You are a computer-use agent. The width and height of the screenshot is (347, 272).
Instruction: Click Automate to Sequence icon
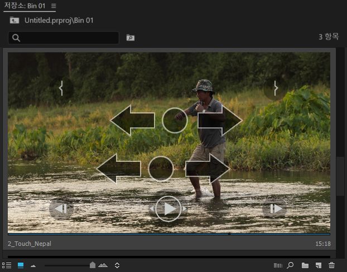pos(278,265)
